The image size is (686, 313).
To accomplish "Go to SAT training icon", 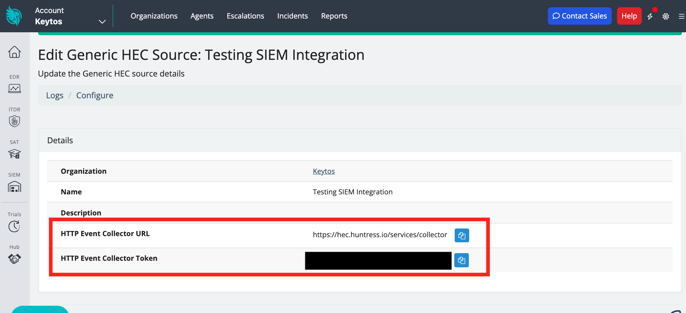I will coord(15,153).
